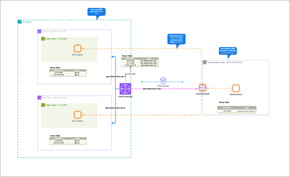Click the Internal Server chip icon
This screenshot has height=177, width=290.
pos(236,88)
